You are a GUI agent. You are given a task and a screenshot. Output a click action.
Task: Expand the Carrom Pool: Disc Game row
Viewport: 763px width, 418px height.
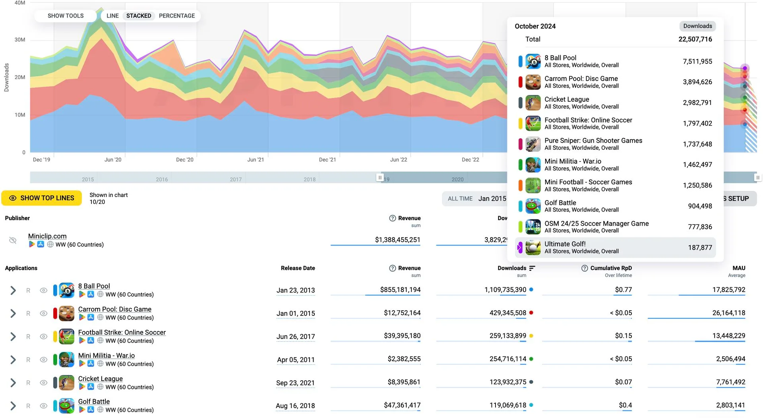pyautogui.click(x=13, y=313)
